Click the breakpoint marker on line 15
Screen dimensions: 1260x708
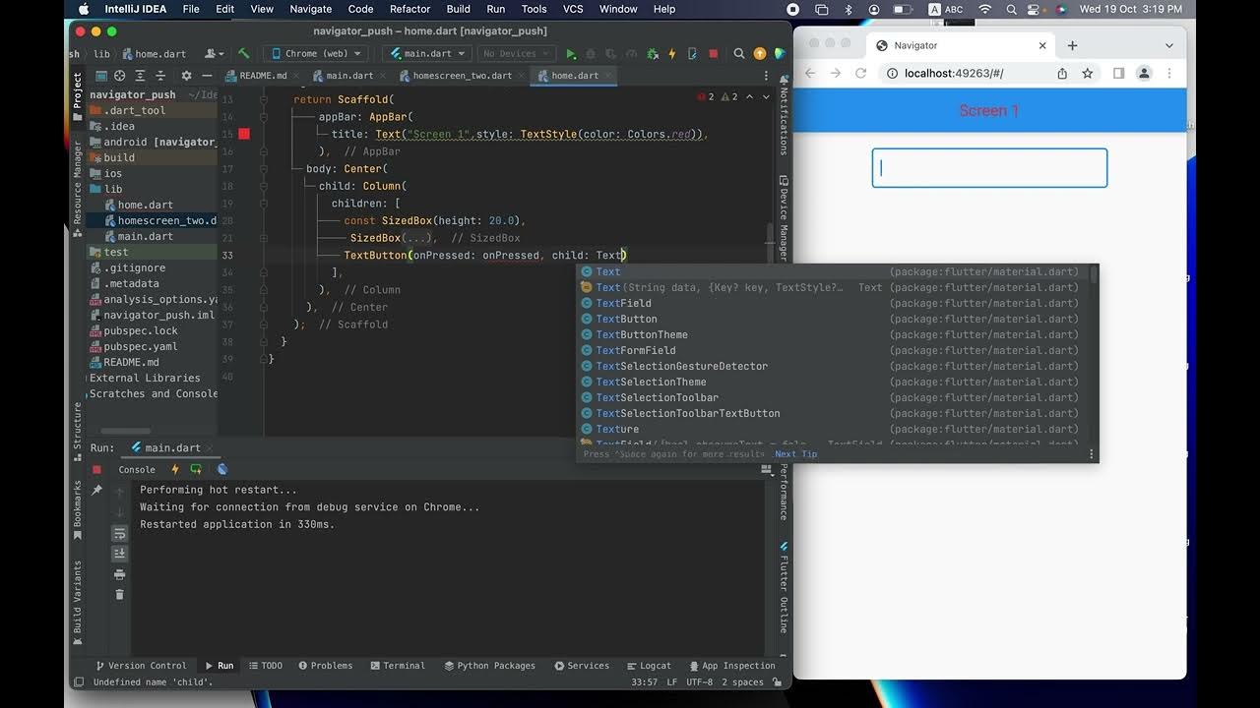point(244,134)
